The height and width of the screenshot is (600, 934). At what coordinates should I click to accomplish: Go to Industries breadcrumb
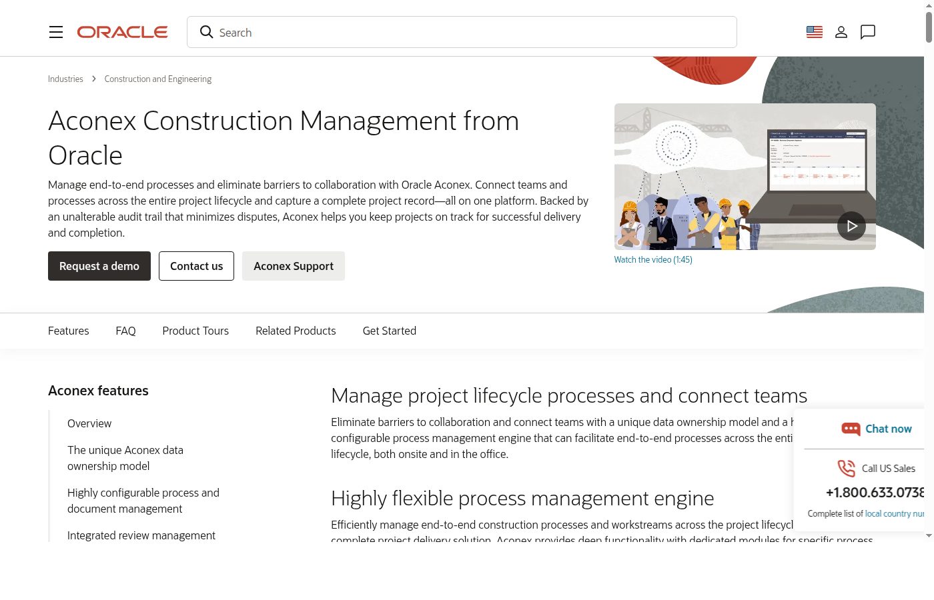[x=65, y=79]
